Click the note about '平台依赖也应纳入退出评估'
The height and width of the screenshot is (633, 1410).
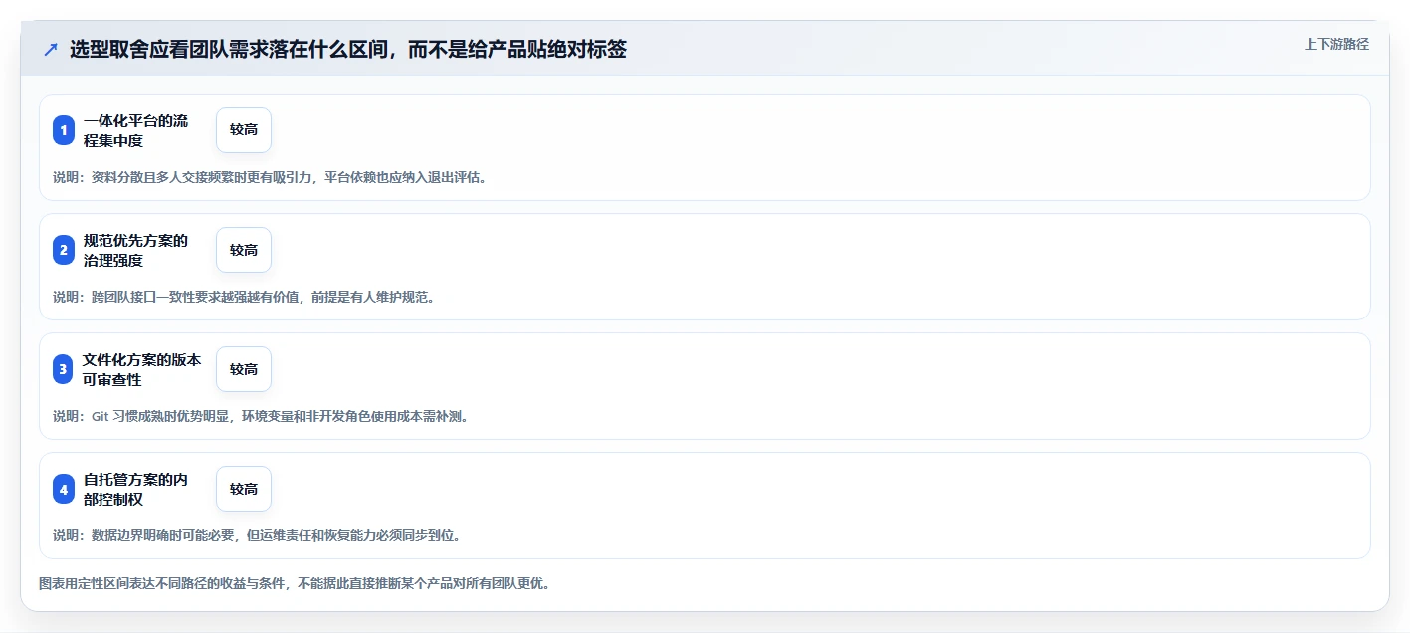(270, 177)
